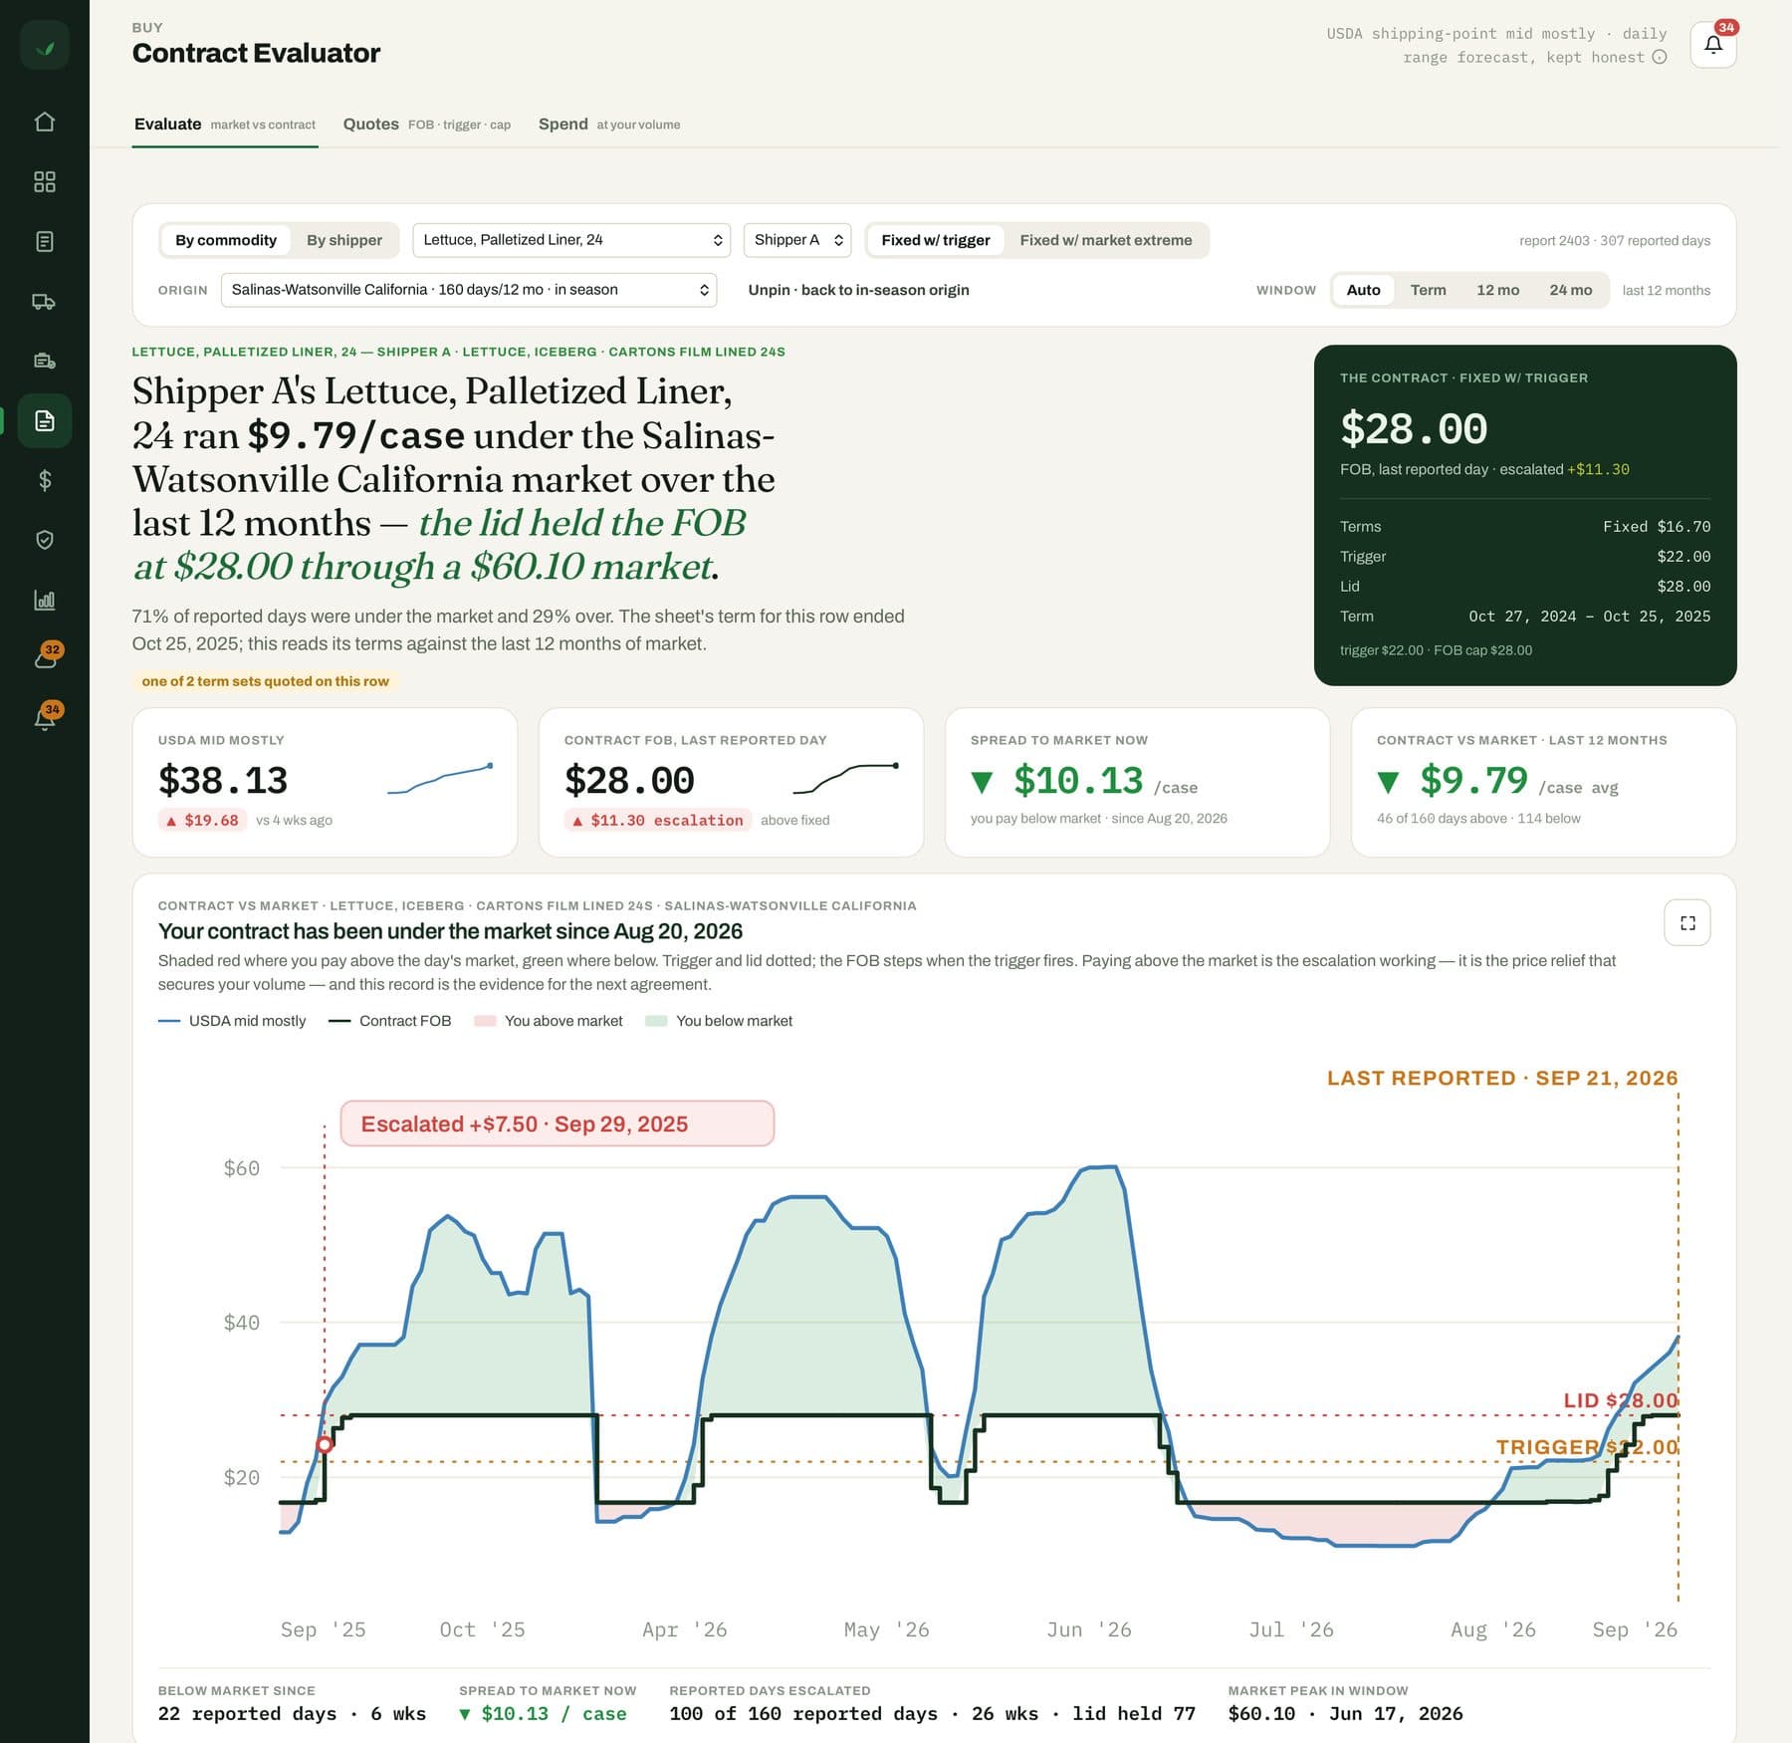
Task: Toggle You above market legend swatch
Action: coord(549,1021)
